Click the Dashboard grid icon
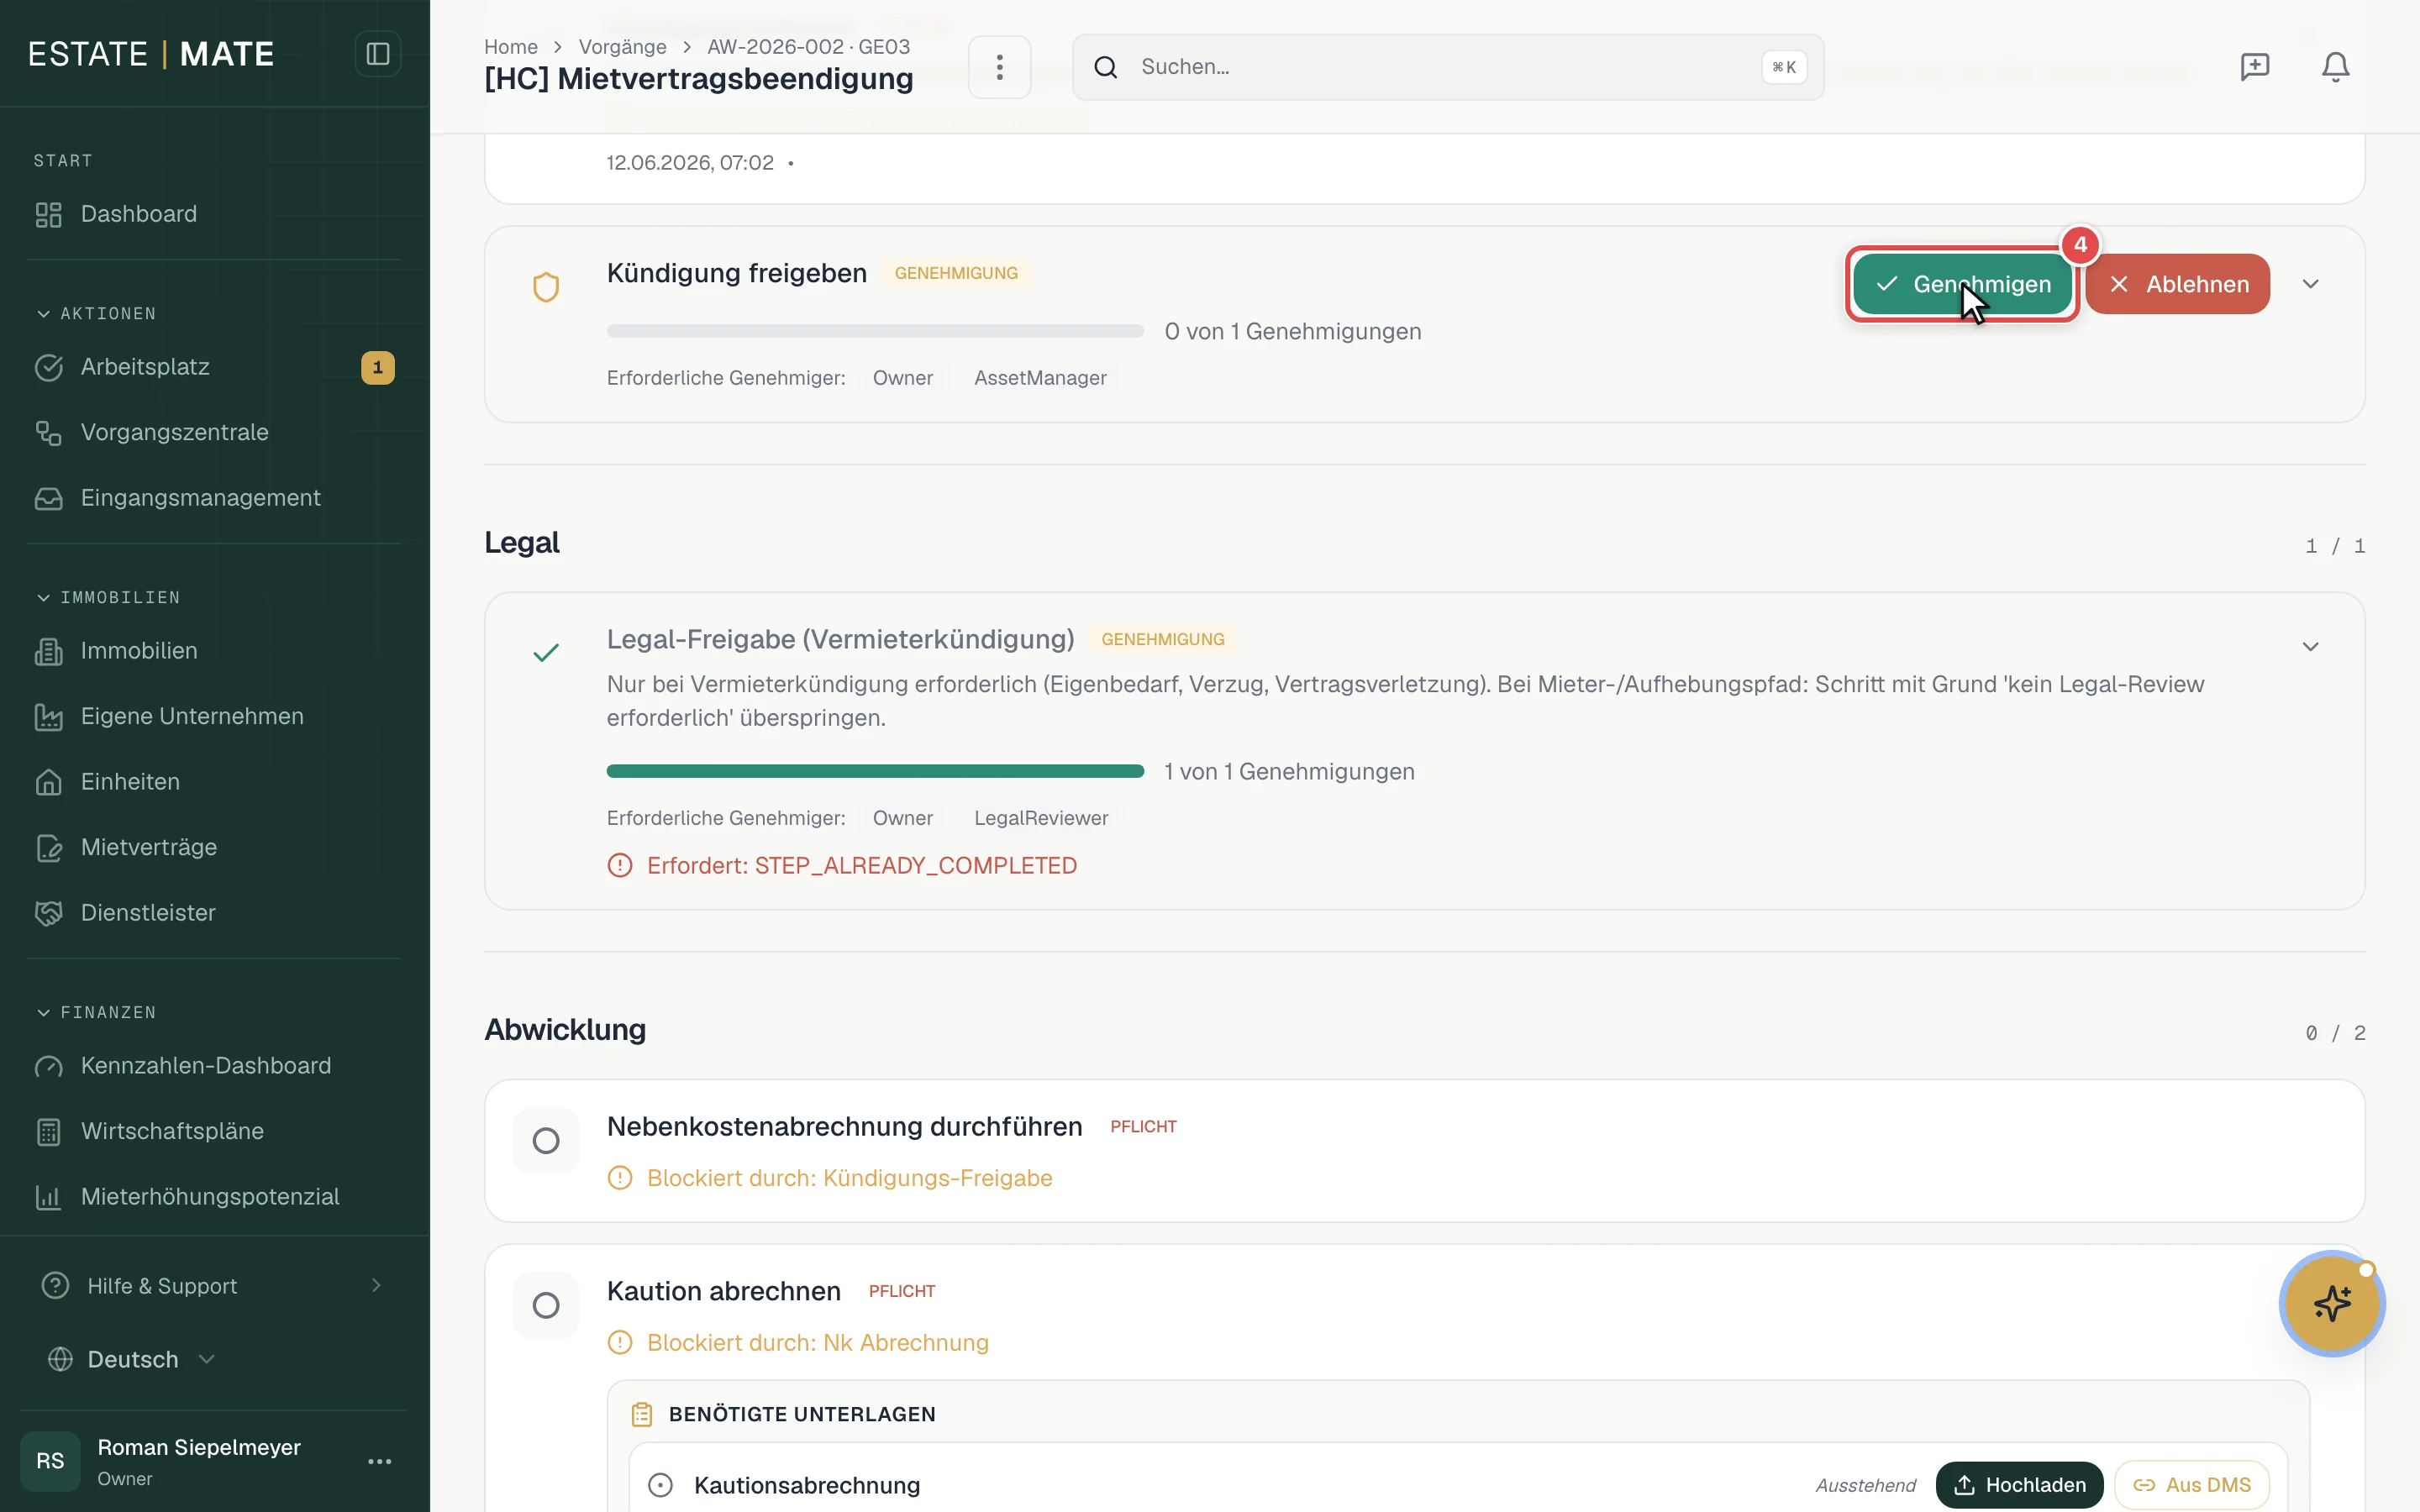The width and height of the screenshot is (2420, 1512). [x=48, y=214]
